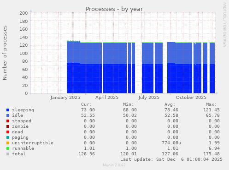The width and height of the screenshot is (229, 170).
Task: Select the 'runnable' legend label
Action: (x=23, y=148)
